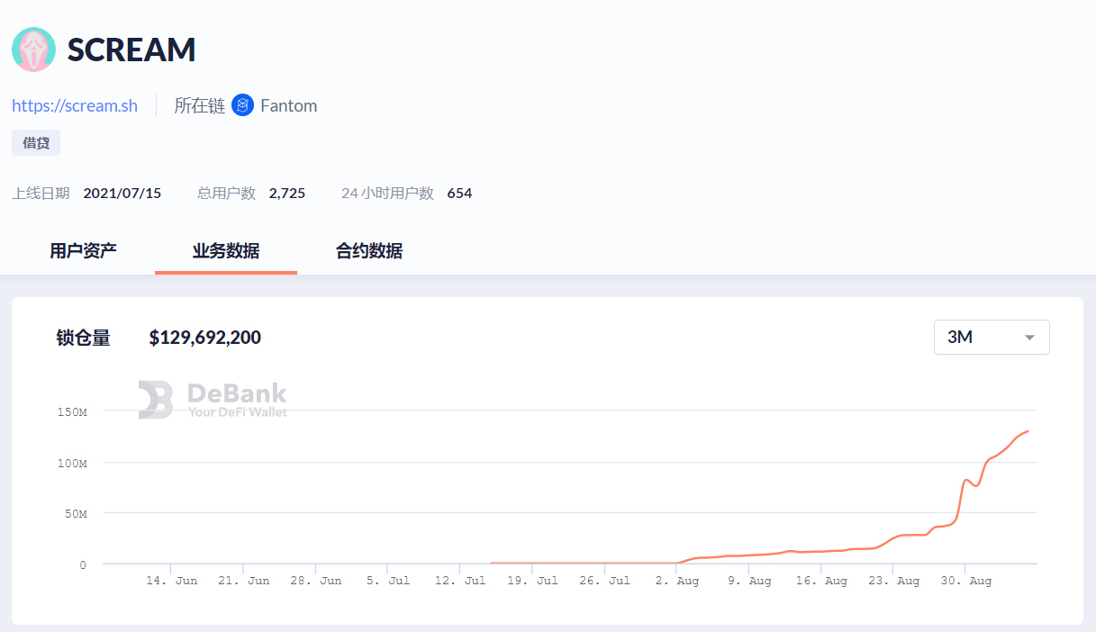Click the 24-hour users value 654
The height and width of the screenshot is (632, 1096).
point(459,193)
